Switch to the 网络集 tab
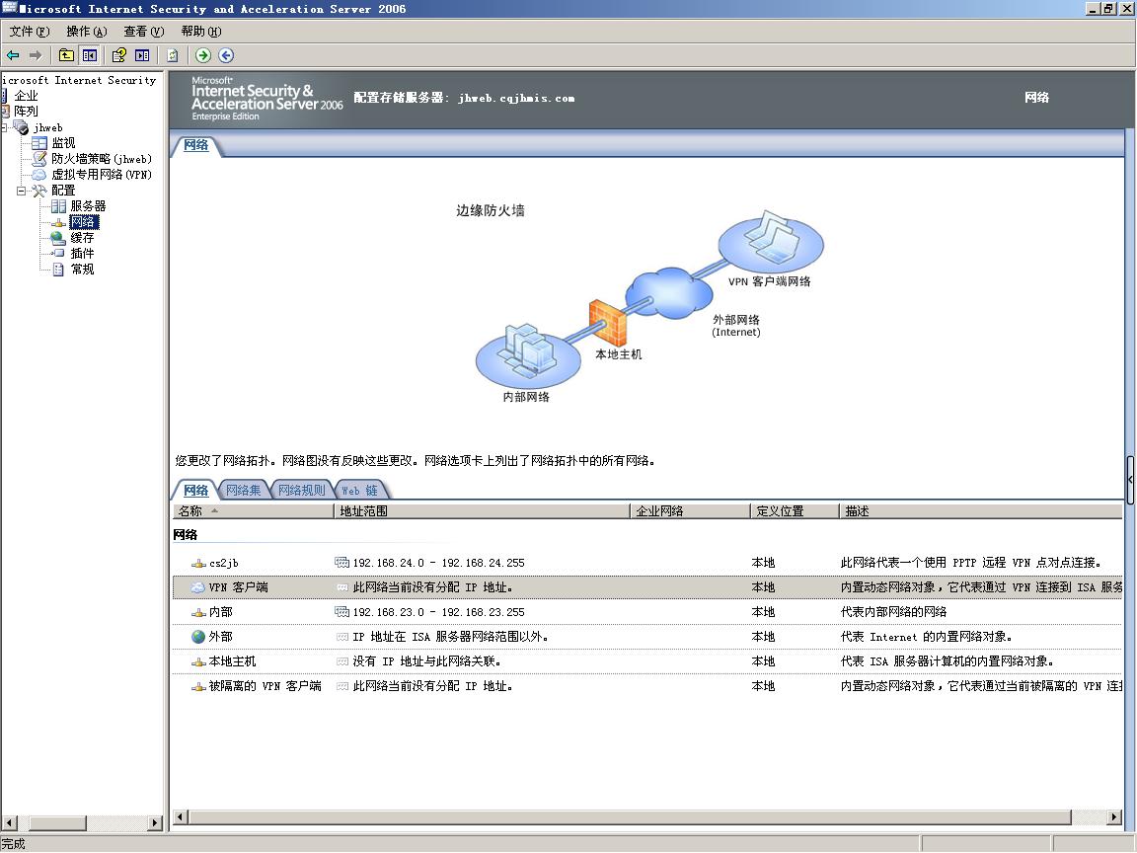The width and height of the screenshot is (1137, 853). (x=243, y=491)
